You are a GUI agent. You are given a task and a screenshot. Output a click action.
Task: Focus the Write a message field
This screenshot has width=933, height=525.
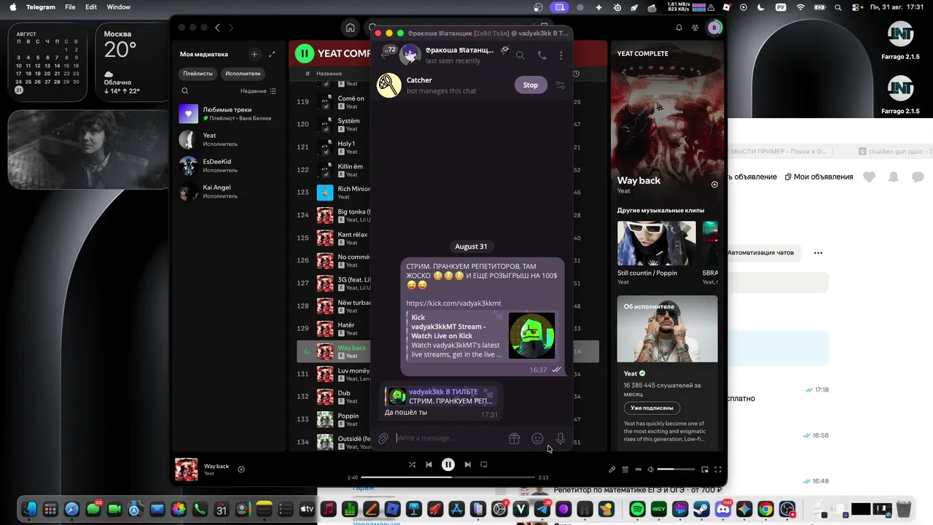[449, 438]
